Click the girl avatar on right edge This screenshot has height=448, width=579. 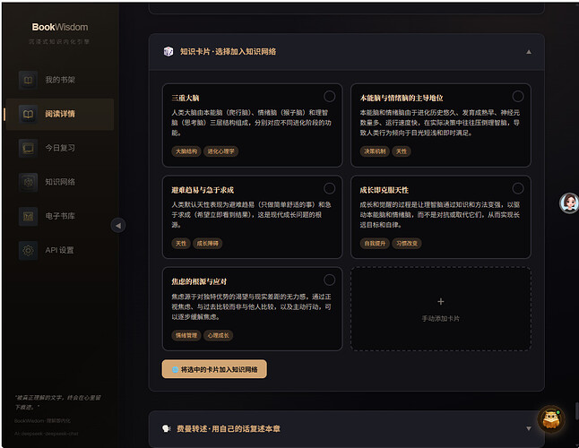(569, 202)
